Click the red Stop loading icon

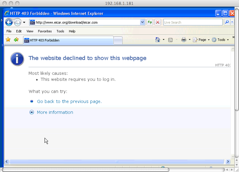point(158,22)
